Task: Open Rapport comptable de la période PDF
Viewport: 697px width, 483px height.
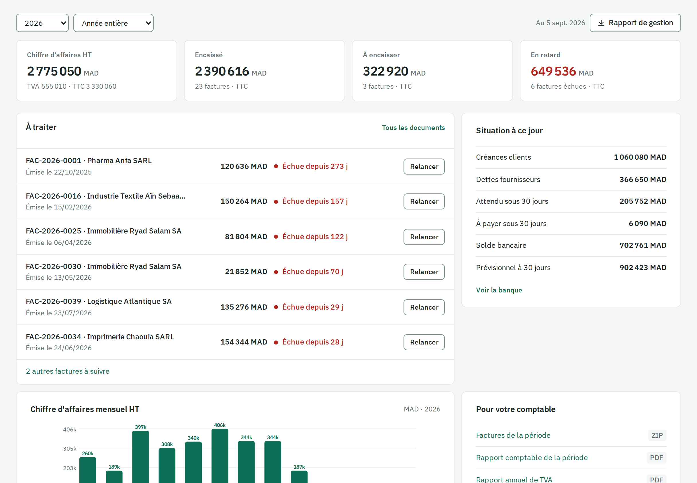Action: [532, 458]
